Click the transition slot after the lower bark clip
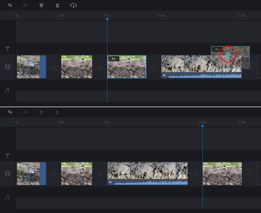 coord(195,174)
